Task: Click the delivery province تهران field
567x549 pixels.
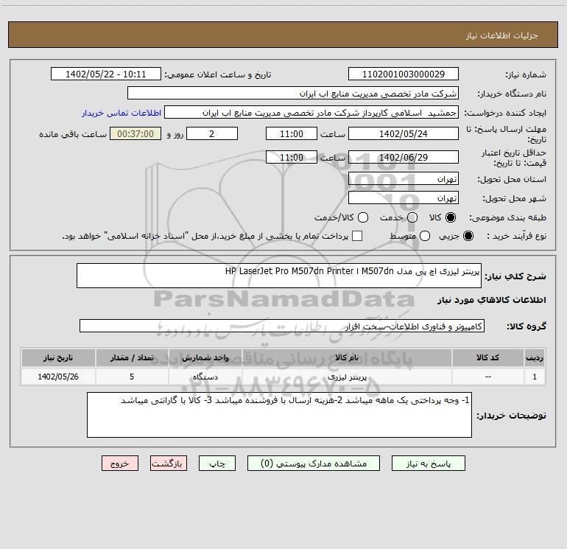Action: coord(404,179)
